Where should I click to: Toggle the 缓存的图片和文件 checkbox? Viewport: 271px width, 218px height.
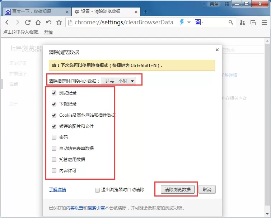(54, 126)
